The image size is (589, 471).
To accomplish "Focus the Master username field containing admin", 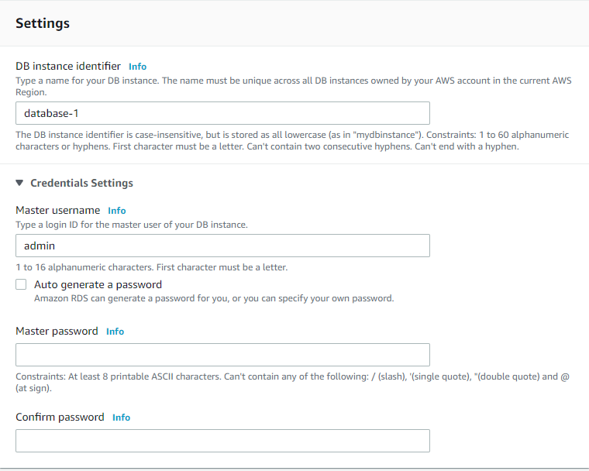I will [222, 246].
